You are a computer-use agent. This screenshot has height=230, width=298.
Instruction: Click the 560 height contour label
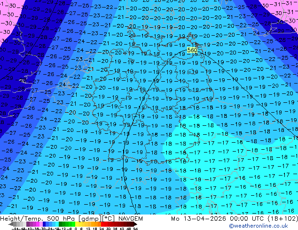tap(192, 50)
